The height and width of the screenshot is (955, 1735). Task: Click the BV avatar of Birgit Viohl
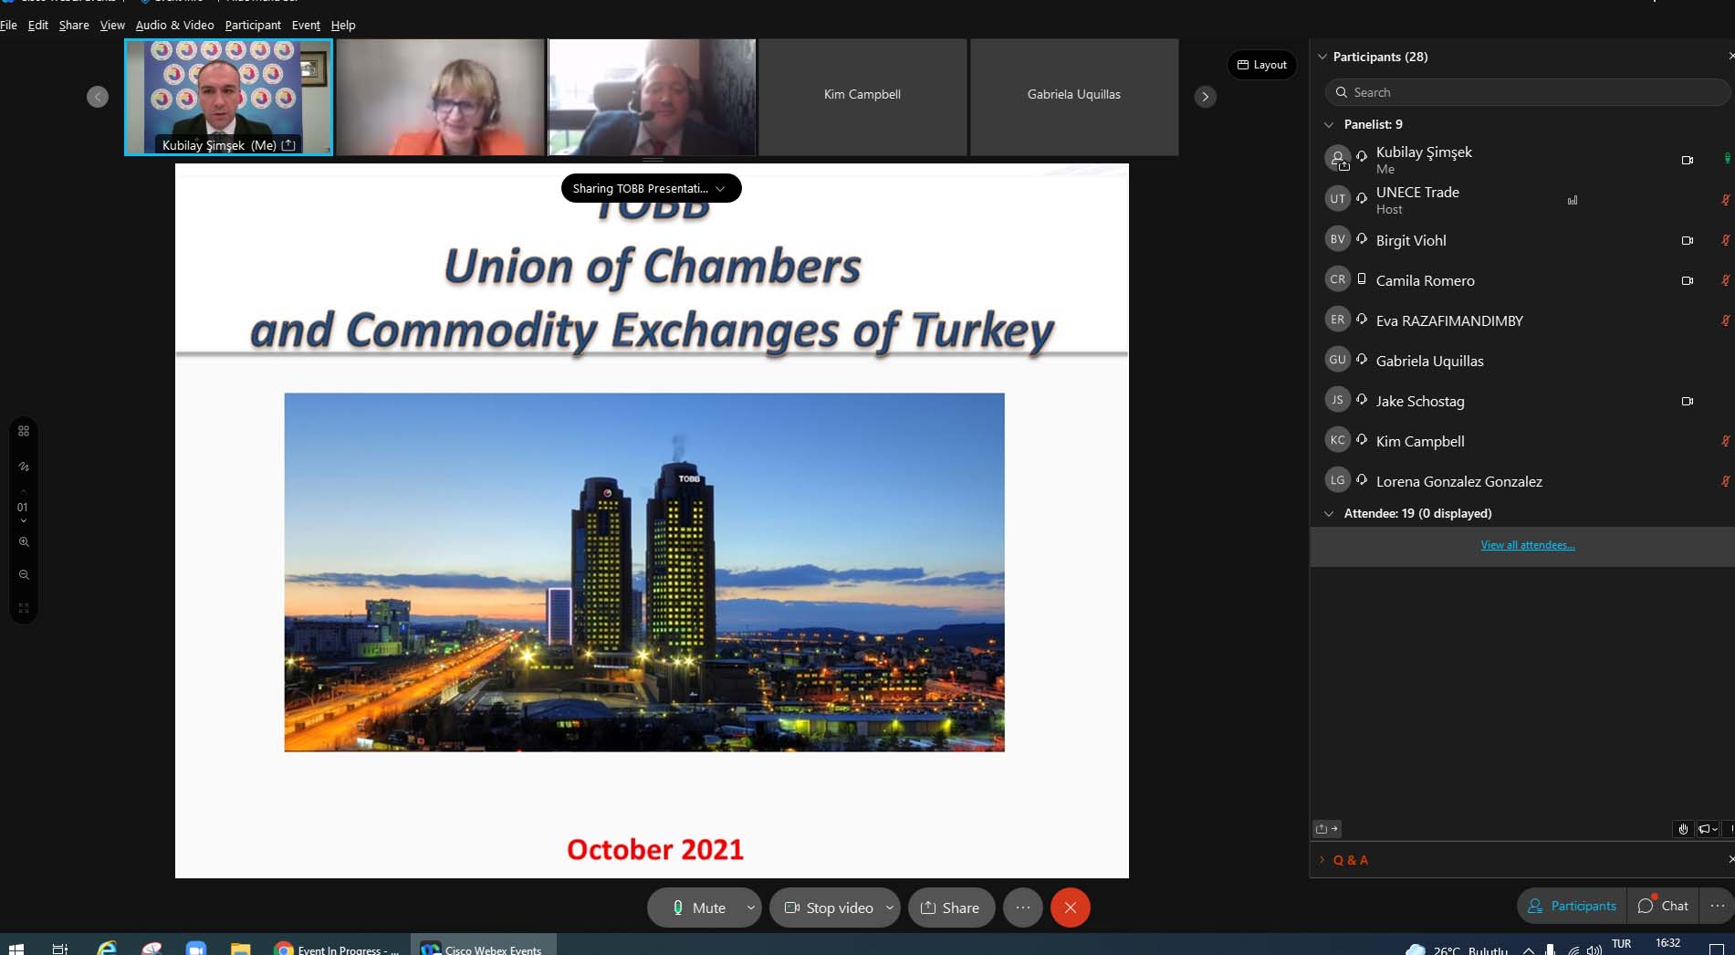1337,239
